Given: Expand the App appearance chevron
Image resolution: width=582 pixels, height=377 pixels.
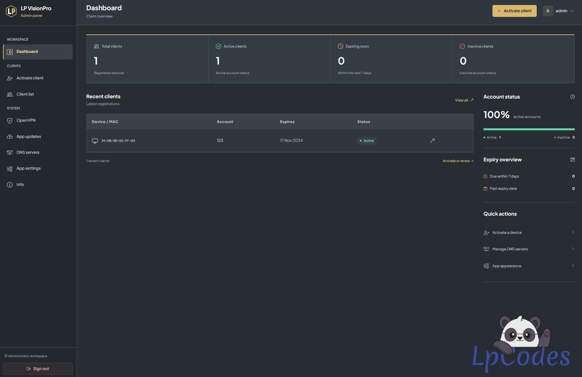Looking at the screenshot, I should 573,266.
